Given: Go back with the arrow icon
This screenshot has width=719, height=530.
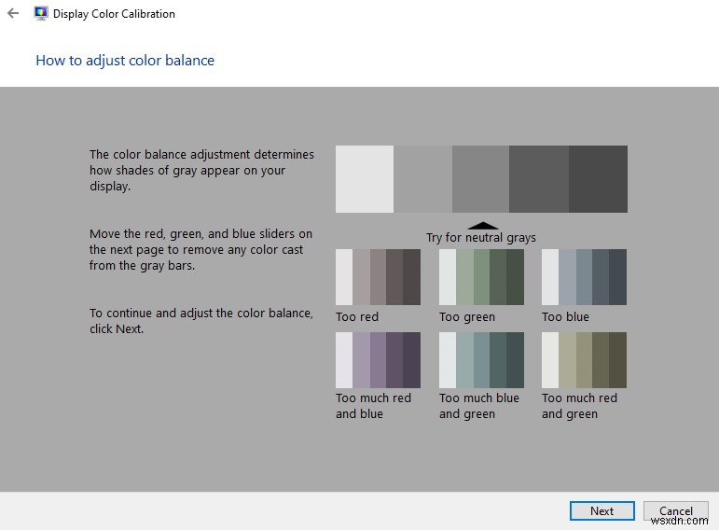Looking at the screenshot, I should (13, 13).
